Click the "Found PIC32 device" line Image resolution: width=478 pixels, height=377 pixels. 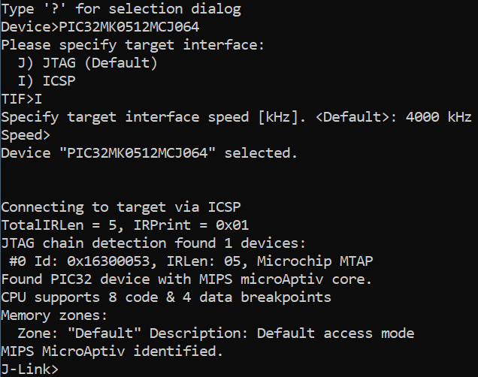(186, 279)
